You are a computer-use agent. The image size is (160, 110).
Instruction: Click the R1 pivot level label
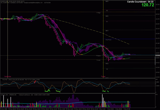(x=107, y=22)
